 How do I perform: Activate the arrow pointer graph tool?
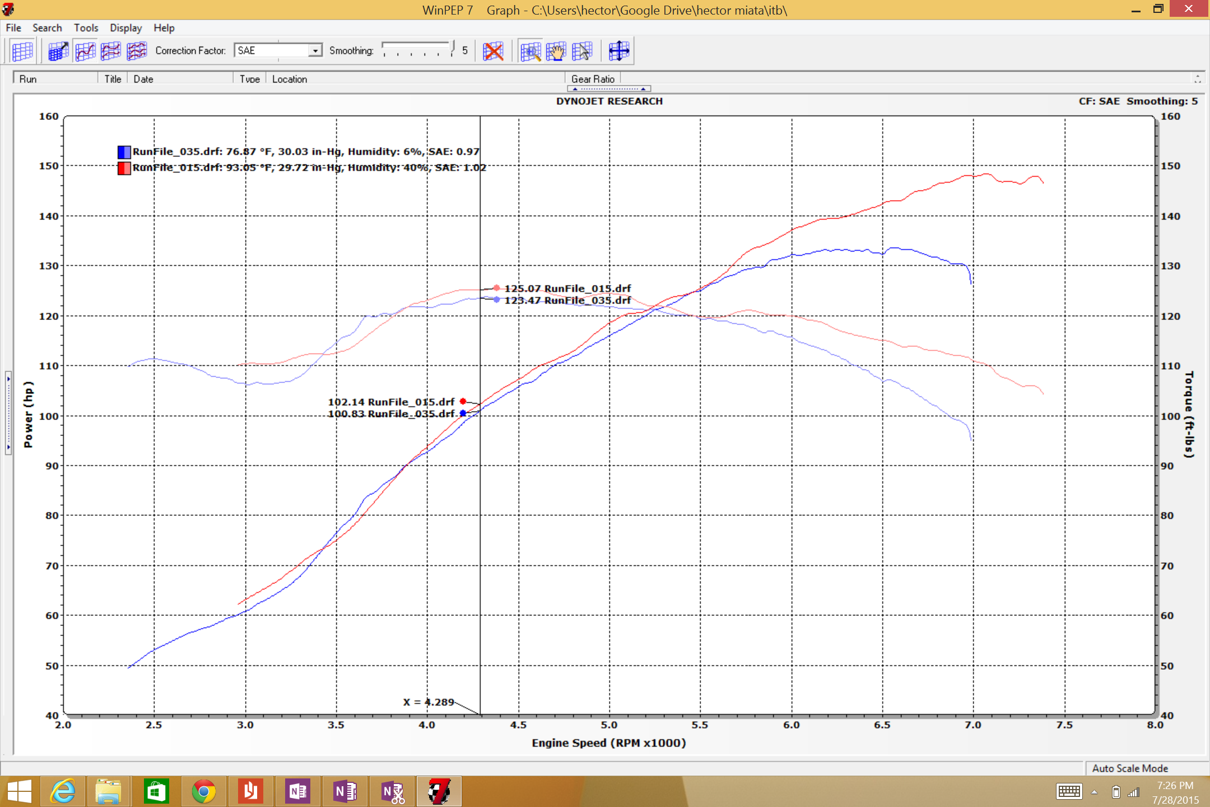click(583, 51)
